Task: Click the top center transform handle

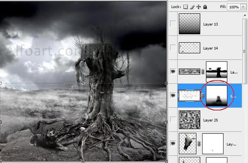Action: coord(83,83)
